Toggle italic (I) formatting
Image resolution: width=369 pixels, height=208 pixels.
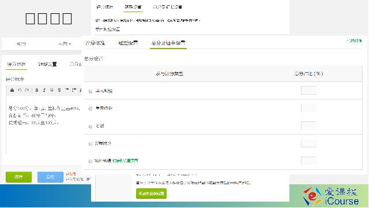pyautogui.click(x=44, y=90)
